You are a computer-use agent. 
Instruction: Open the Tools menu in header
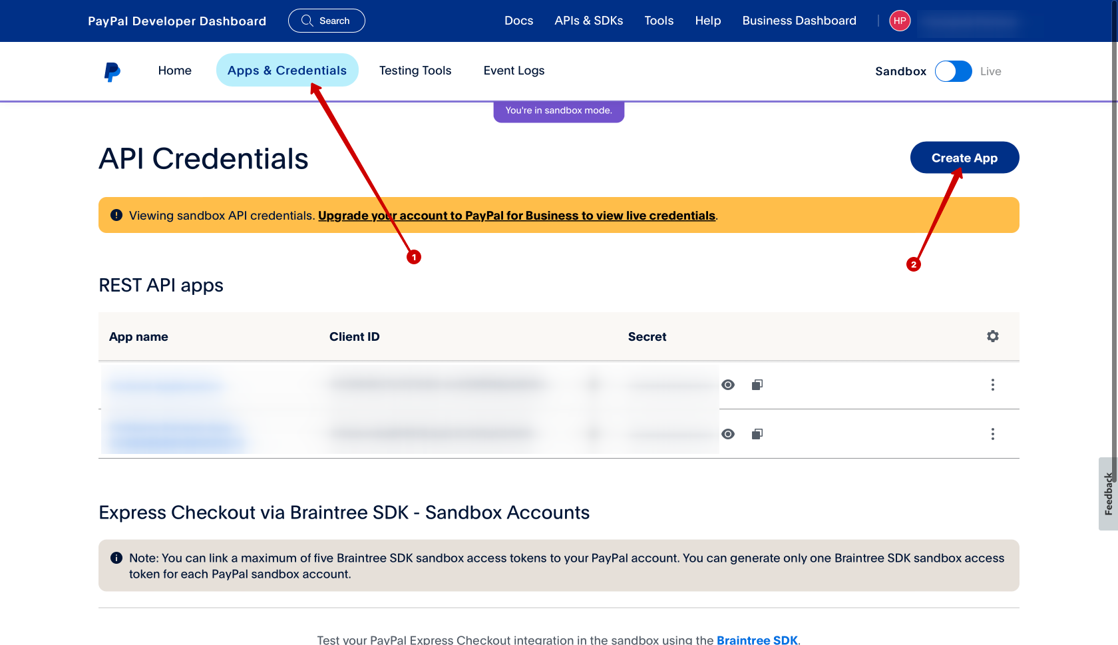[659, 21]
